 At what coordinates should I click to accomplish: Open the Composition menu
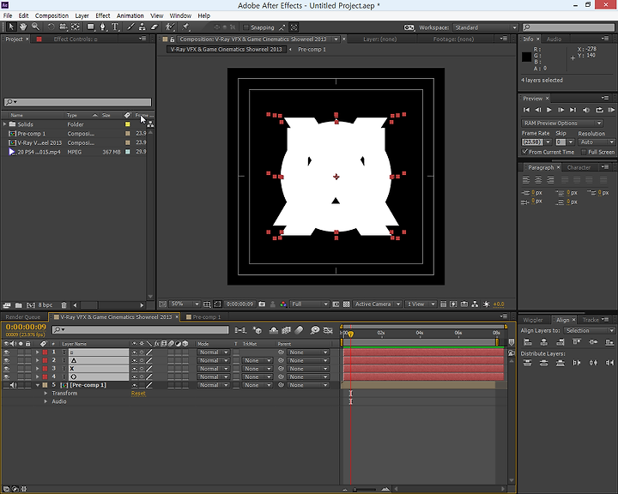tap(51, 15)
